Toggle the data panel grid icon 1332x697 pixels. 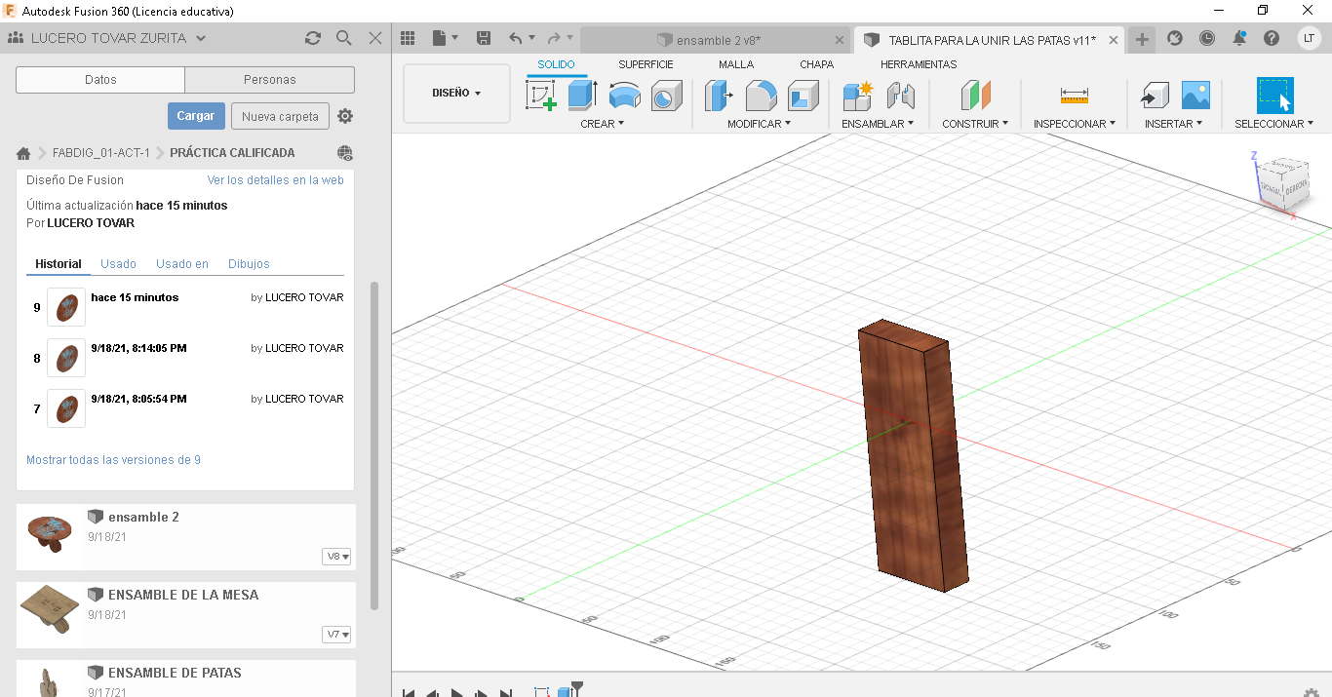coord(408,38)
